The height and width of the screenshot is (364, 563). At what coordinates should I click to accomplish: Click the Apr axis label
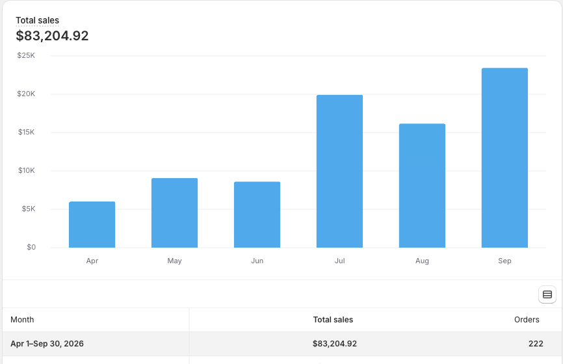92,261
